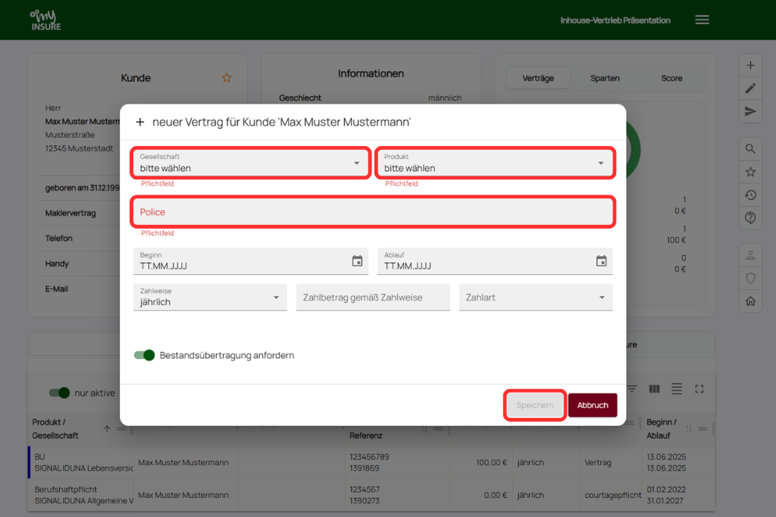The image size is (776, 517).
Task: Open the Produkt dropdown
Action: click(x=495, y=163)
